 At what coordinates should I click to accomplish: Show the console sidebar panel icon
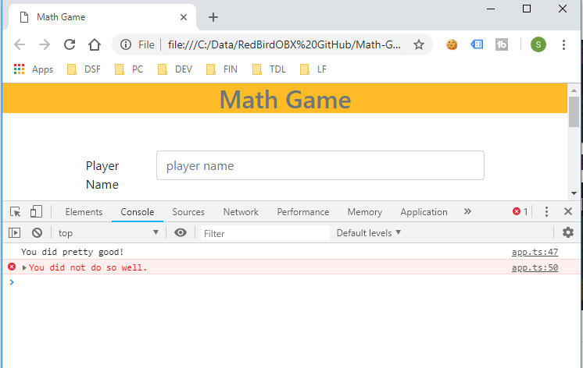point(15,232)
